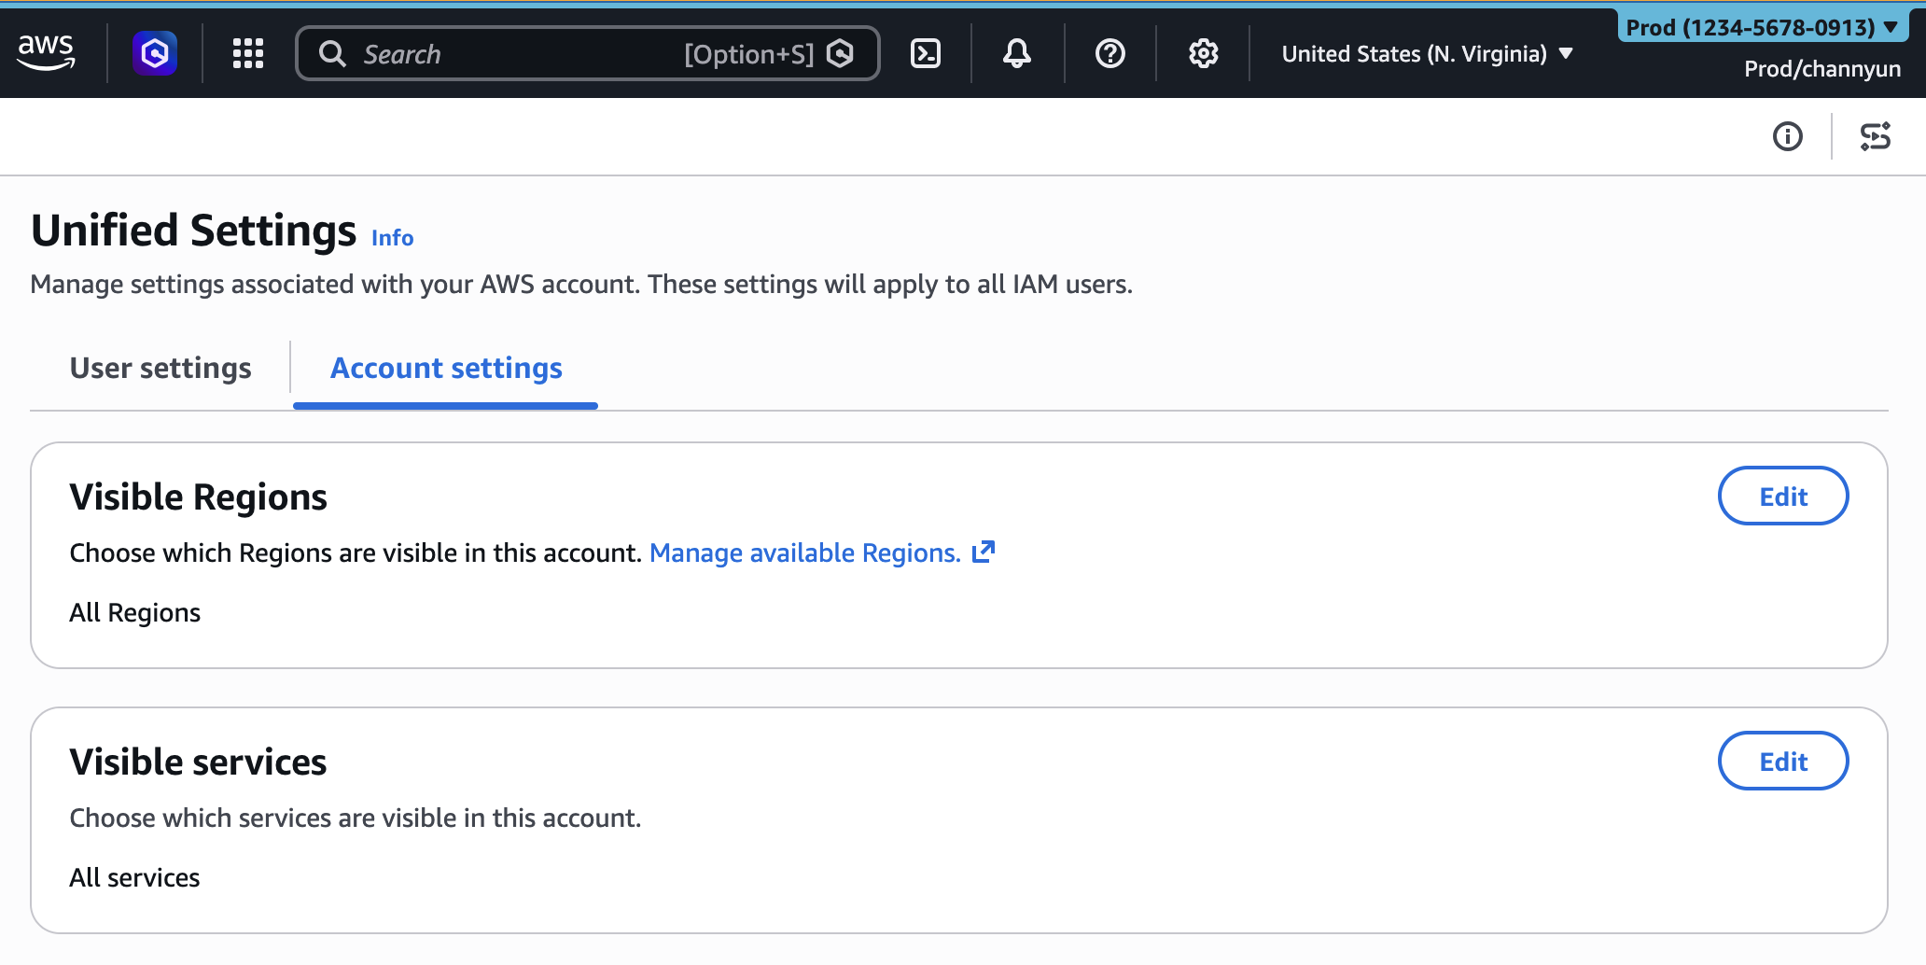Image resolution: width=1926 pixels, height=965 pixels.
Task: Edit the Visible Regions setting
Action: click(x=1782, y=496)
